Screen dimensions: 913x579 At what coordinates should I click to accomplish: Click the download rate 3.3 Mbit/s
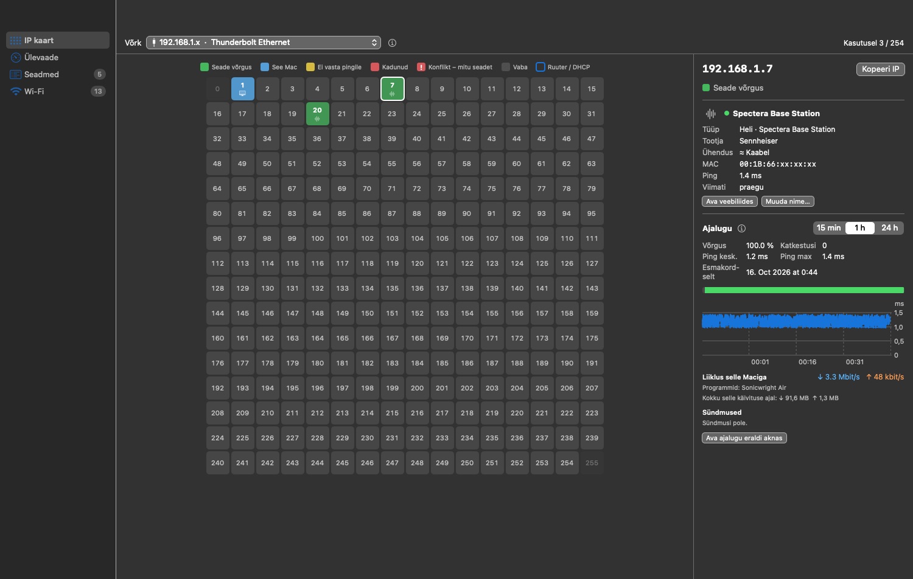(x=839, y=377)
